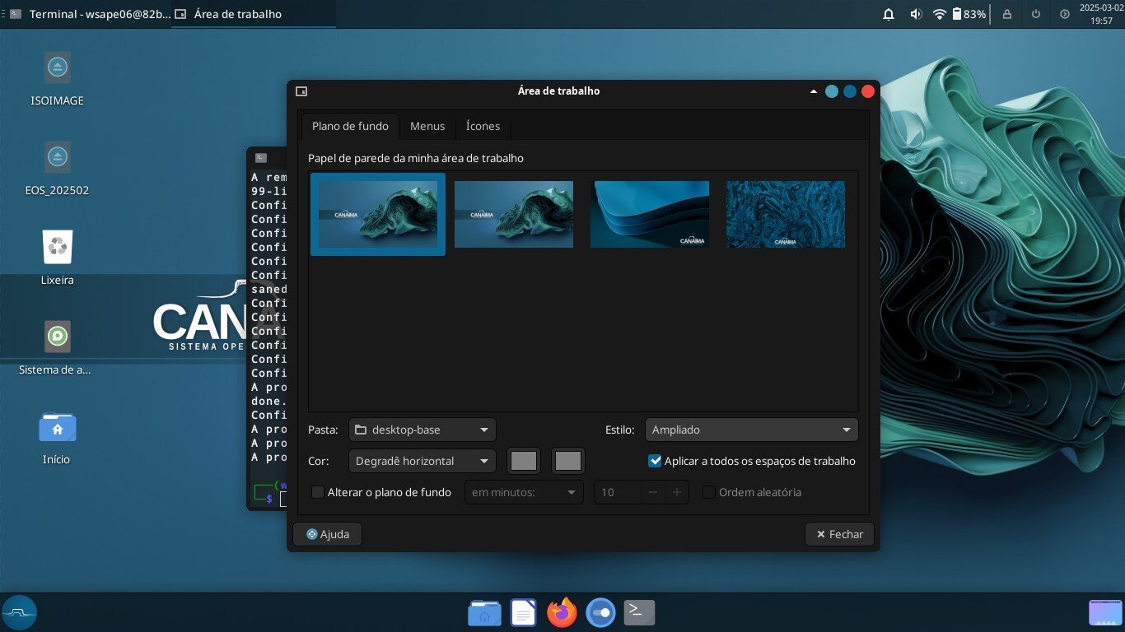The width and height of the screenshot is (1125, 632).
Task: Click the Ajuda help button
Action: pyautogui.click(x=328, y=534)
